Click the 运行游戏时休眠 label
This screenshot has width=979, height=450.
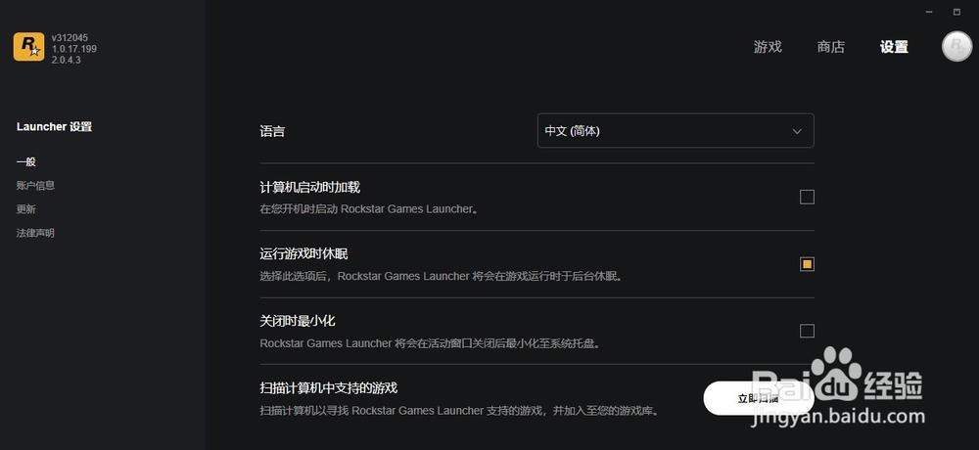303,254
